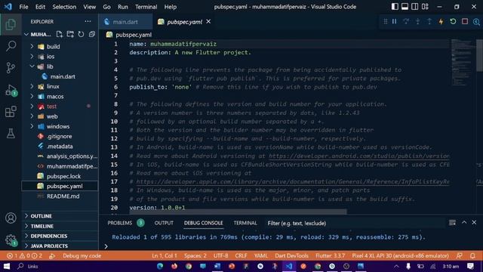
Task: Collapse the lib folder
Action: pyautogui.click(x=32, y=66)
